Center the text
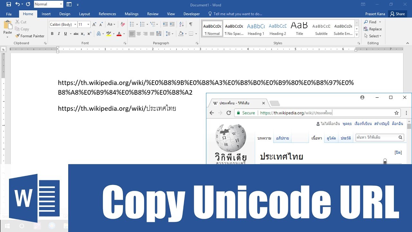Screen dimensions: 412x232 139,34
